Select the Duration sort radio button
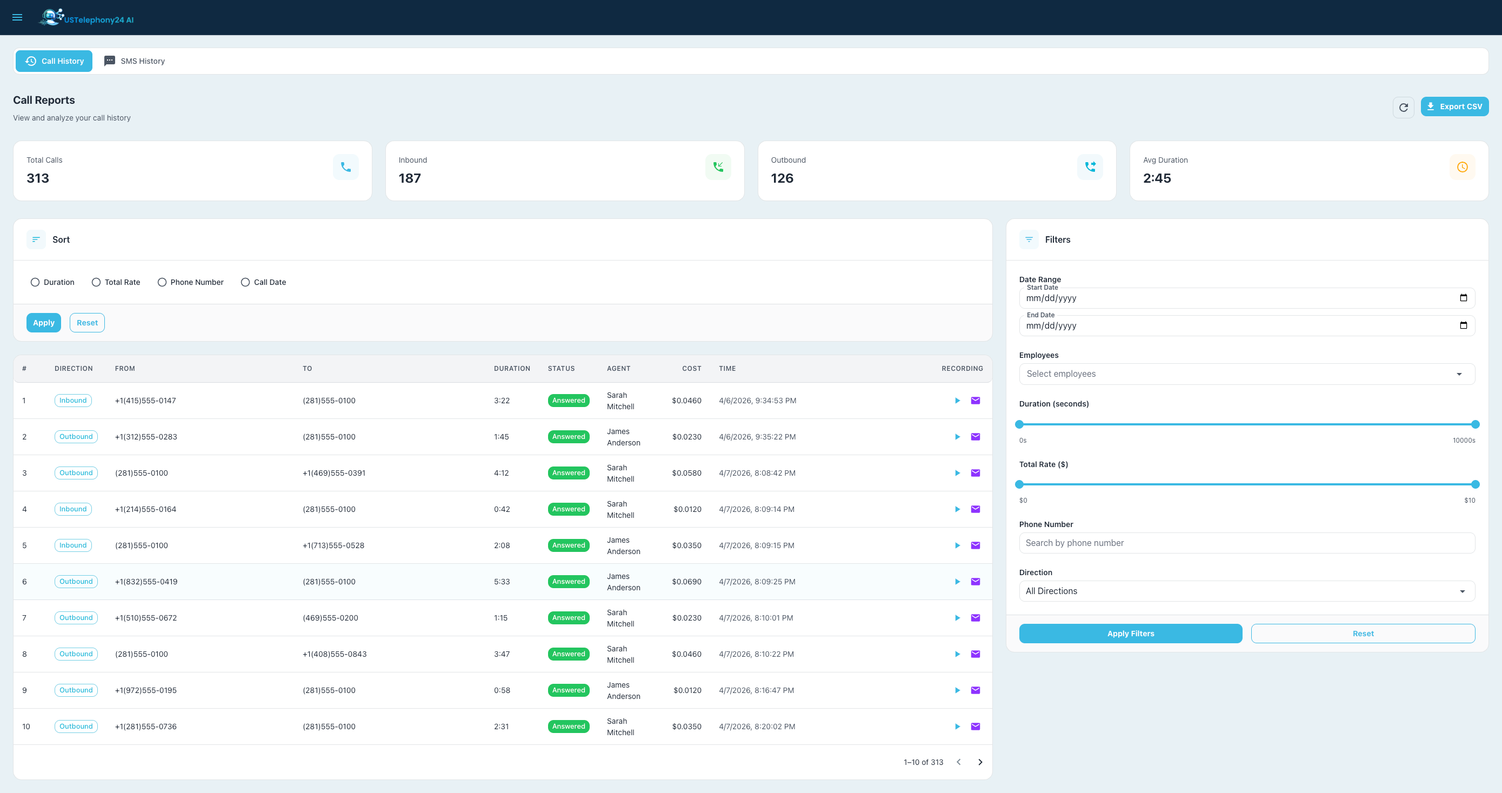 click(x=35, y=282)
